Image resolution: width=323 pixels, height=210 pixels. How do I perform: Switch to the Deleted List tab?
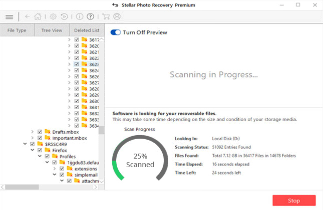point(87,30)
